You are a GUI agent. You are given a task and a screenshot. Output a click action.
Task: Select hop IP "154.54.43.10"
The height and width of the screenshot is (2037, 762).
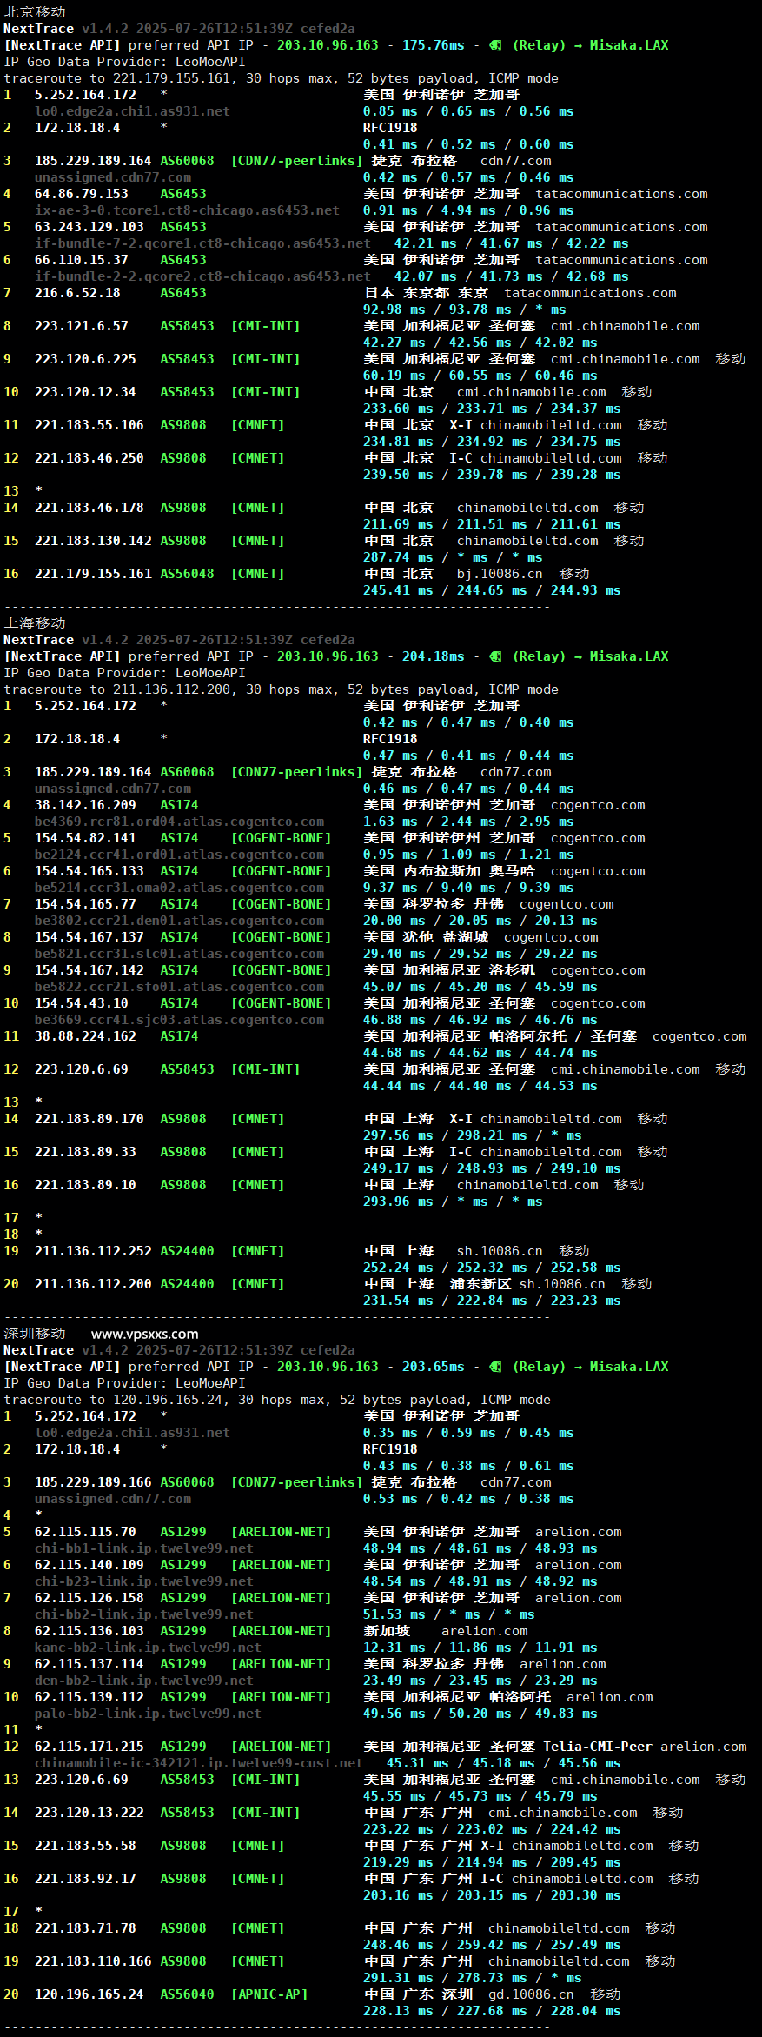click(82, 1003)
